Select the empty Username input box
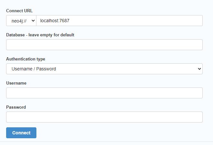Image resolution: width=213 pixels, height=145 pixels. click(x=104, y=93)
